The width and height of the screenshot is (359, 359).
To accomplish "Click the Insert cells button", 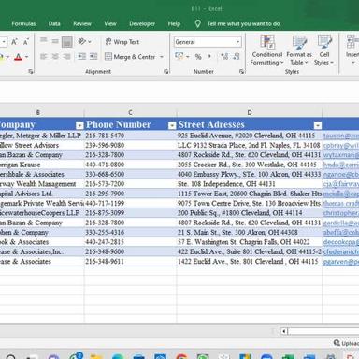I will (352, 50).
